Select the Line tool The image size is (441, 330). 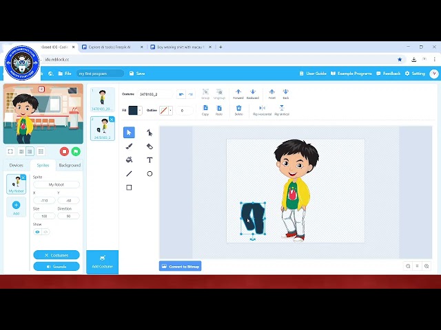coord(129,174)
